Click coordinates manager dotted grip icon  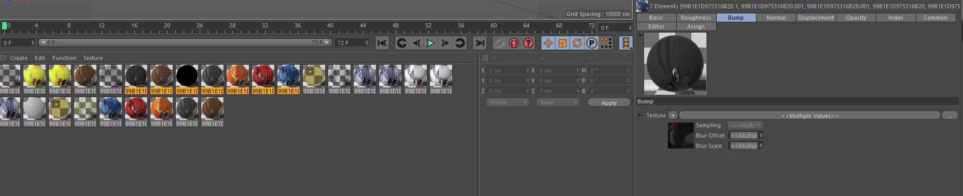point(485,57)
